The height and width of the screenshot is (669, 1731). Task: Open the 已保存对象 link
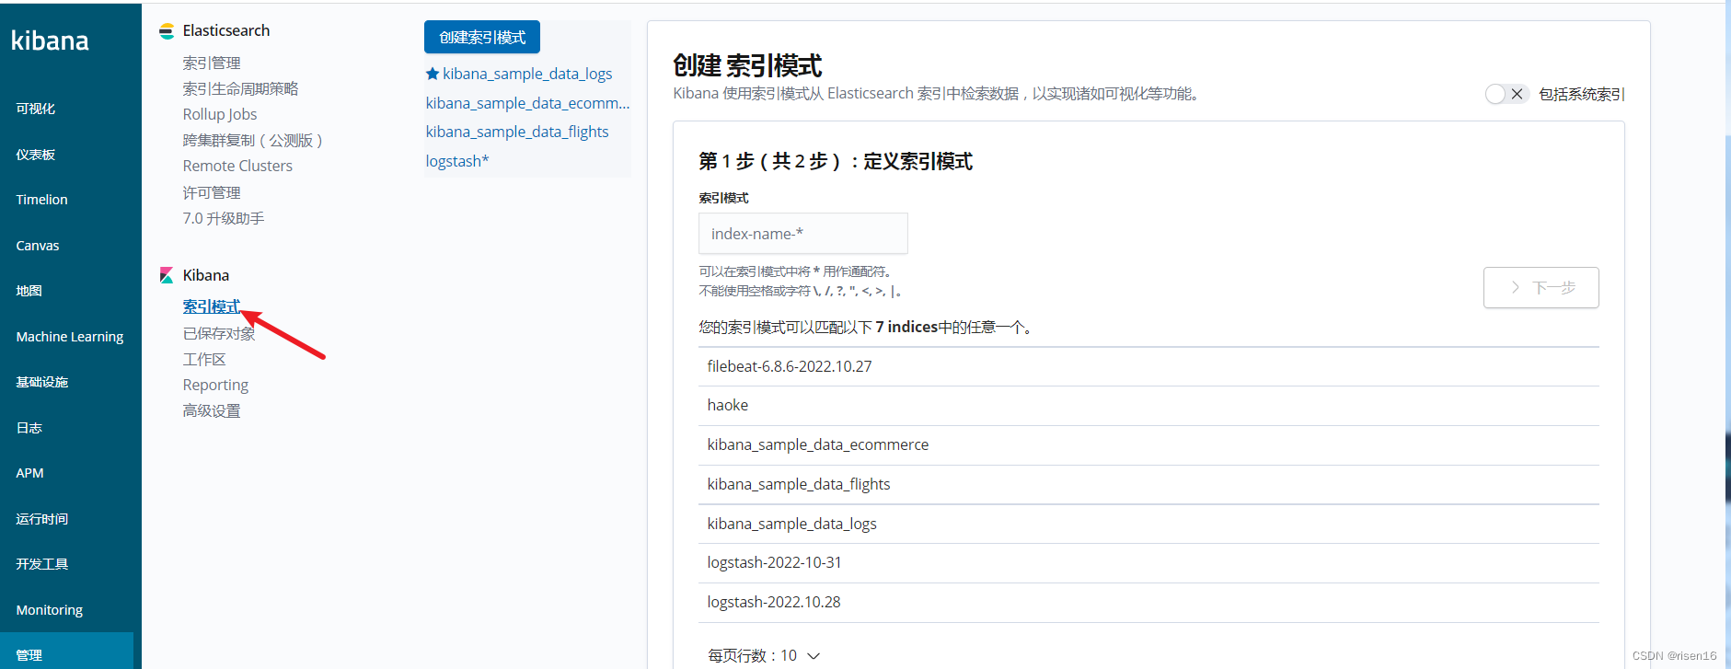coord(219,333)
